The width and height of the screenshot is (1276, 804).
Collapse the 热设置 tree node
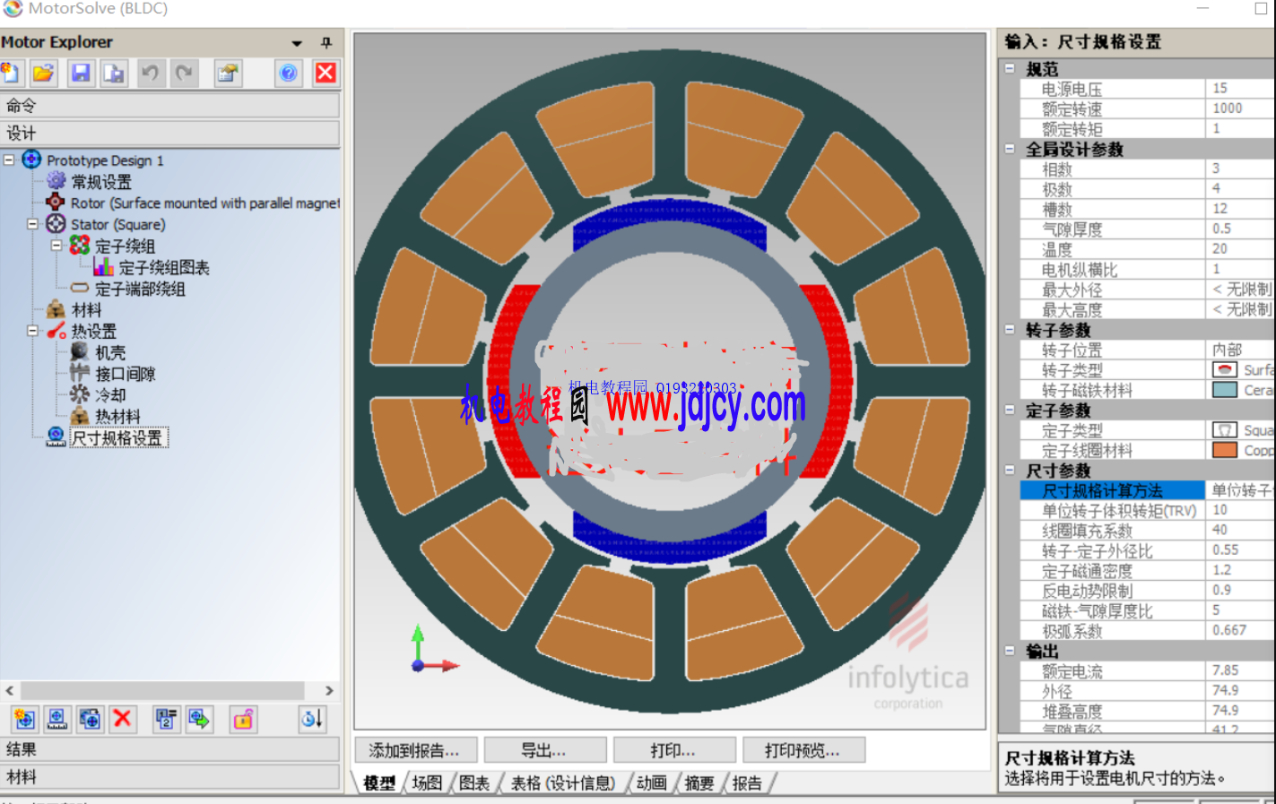coord(33,331)
